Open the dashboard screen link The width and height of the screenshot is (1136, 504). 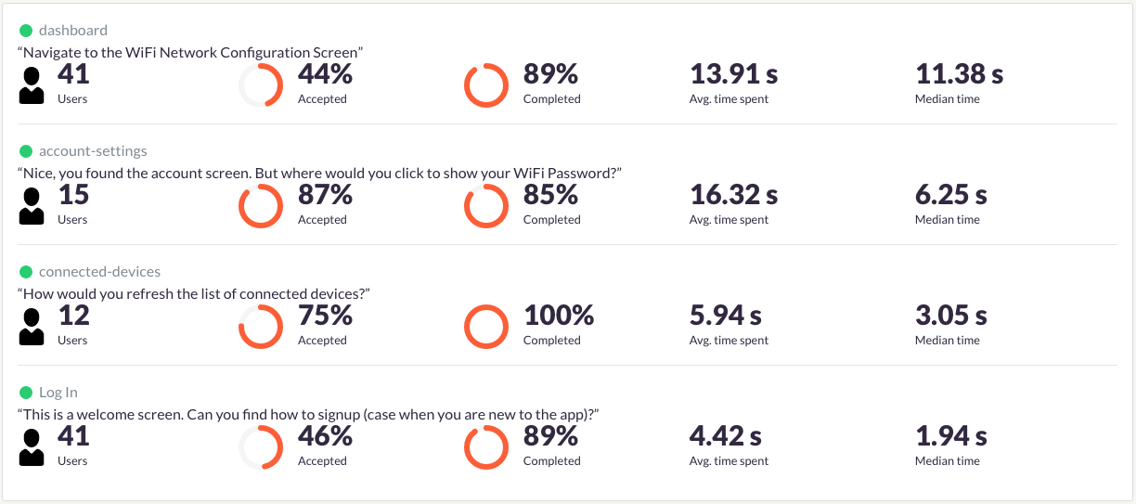pos(73,31)
